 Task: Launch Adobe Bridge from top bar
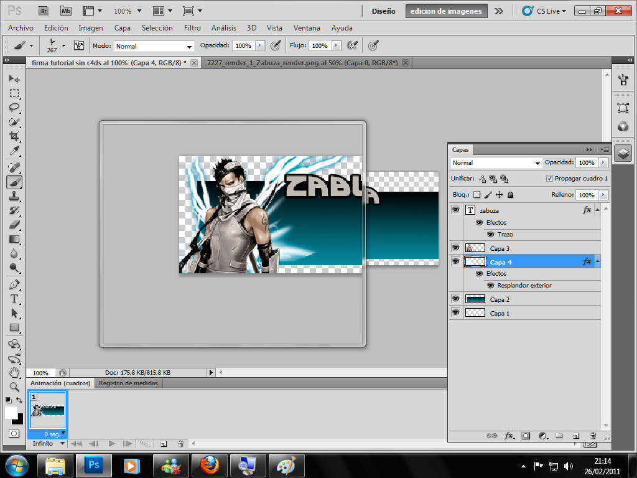pos(44,11)
